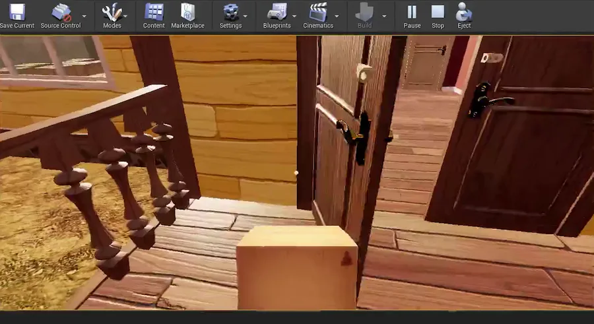Click the greyed-out Build icon

pos(364,12)
